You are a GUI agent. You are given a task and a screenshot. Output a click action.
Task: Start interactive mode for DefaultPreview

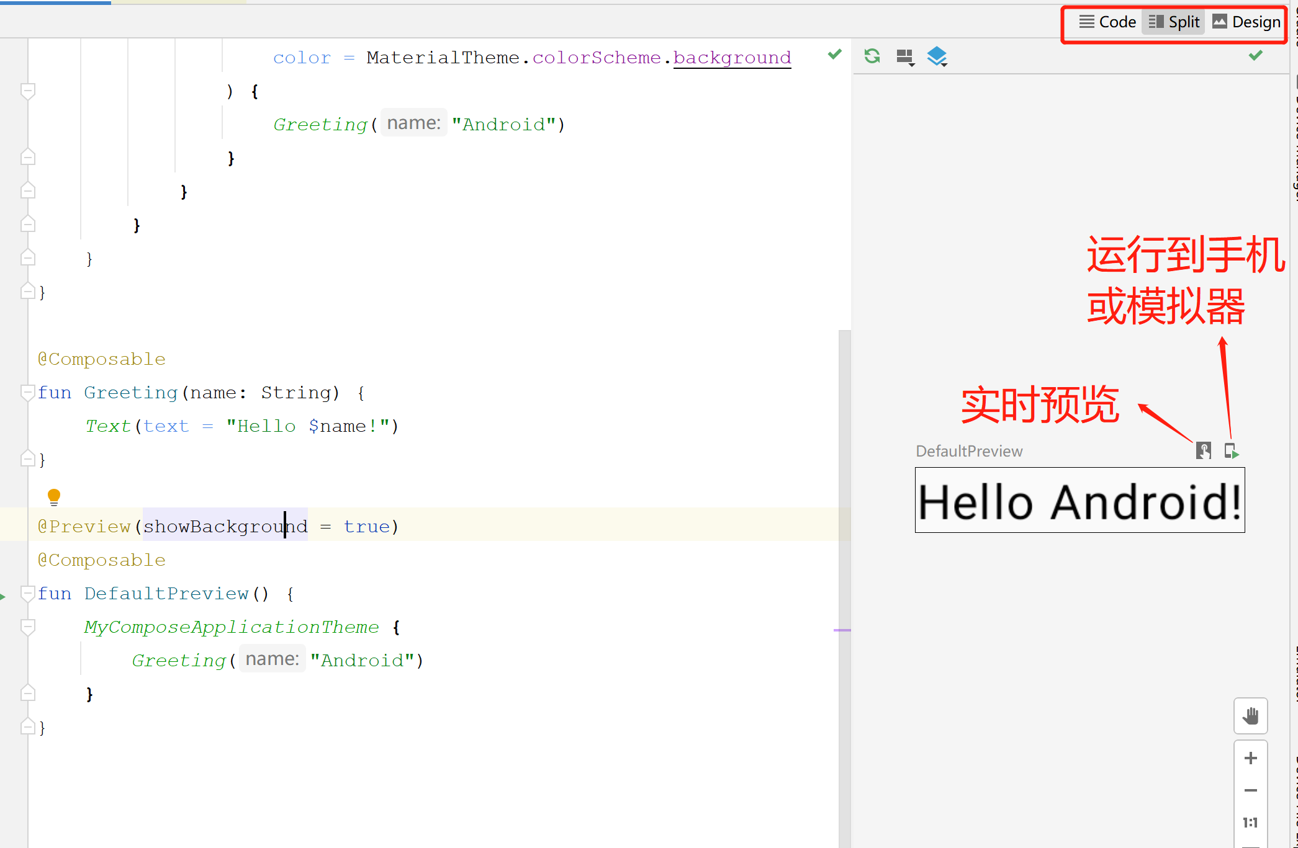(x=1203, y=450)
